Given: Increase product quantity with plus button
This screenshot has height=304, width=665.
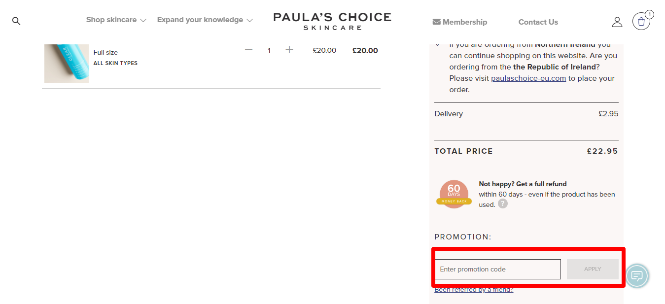Looking at the screenshot, I should click(x=289, y=50).
